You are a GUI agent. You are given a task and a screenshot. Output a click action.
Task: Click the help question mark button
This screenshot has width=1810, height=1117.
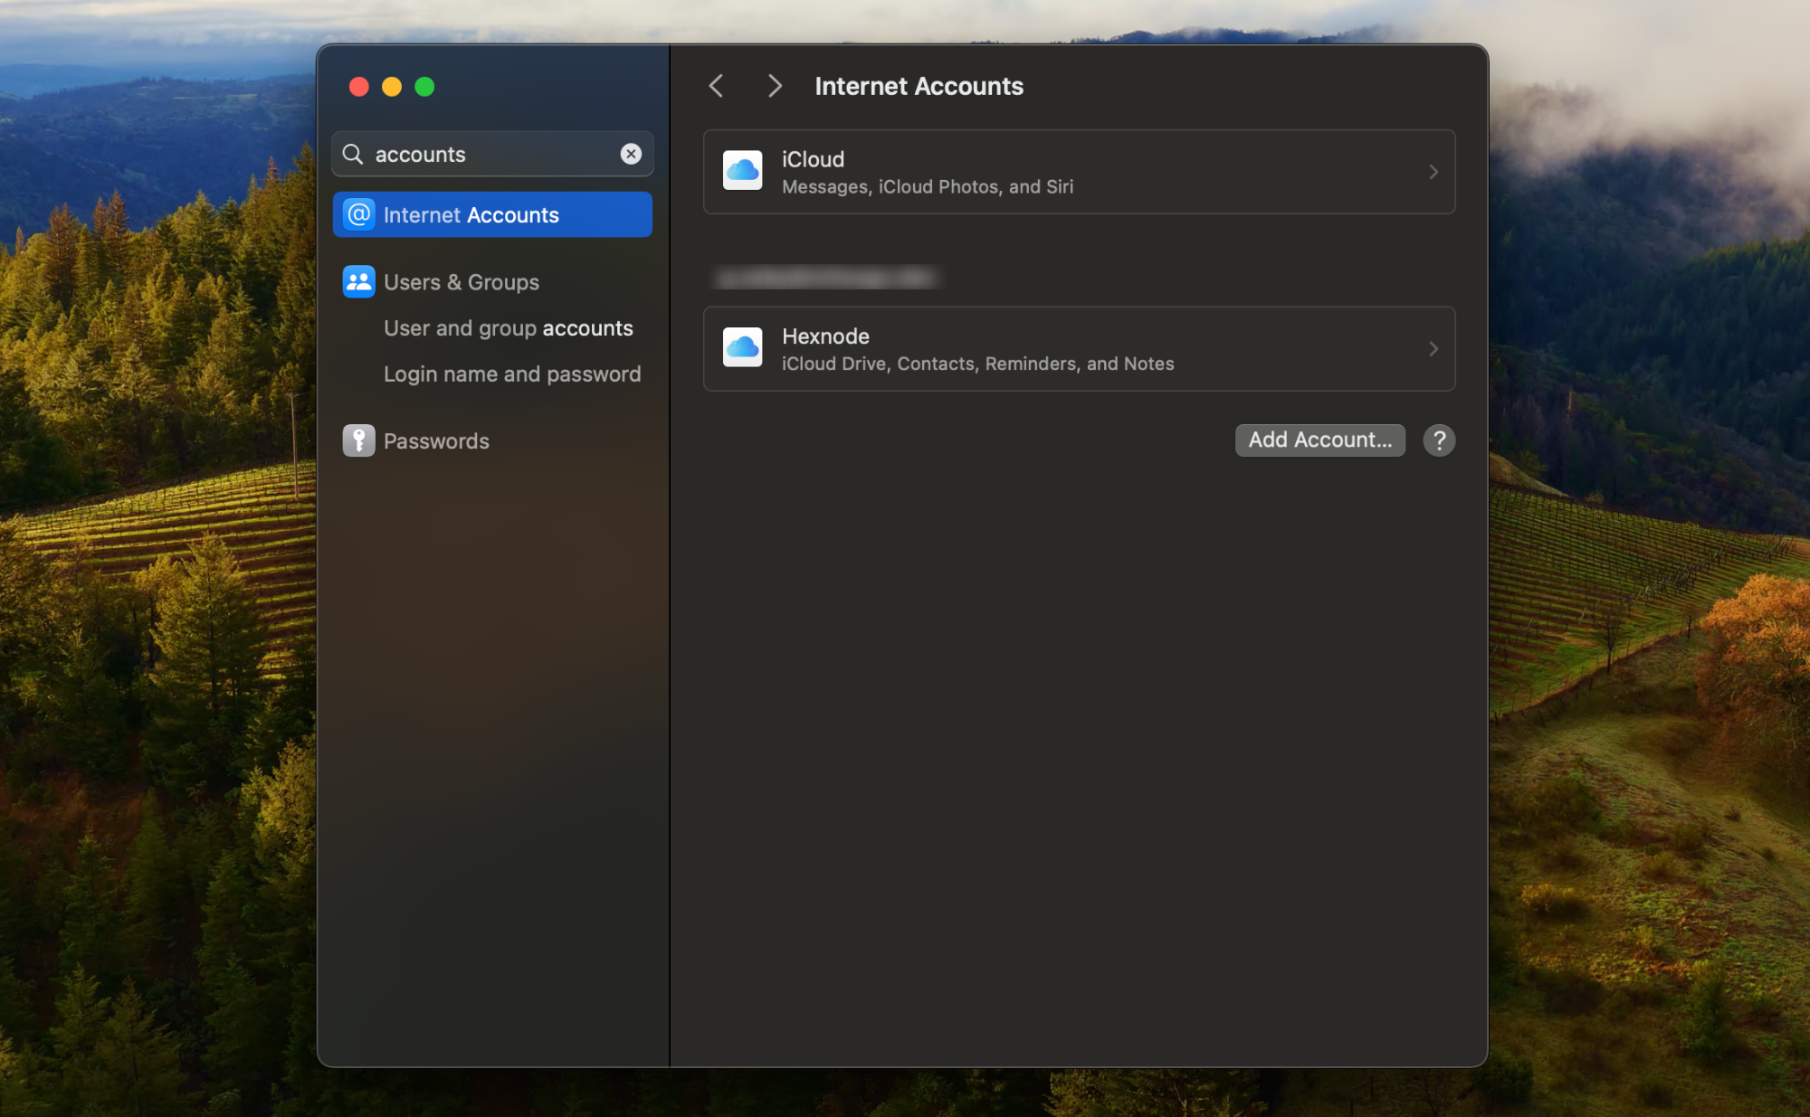point(1439,440)
